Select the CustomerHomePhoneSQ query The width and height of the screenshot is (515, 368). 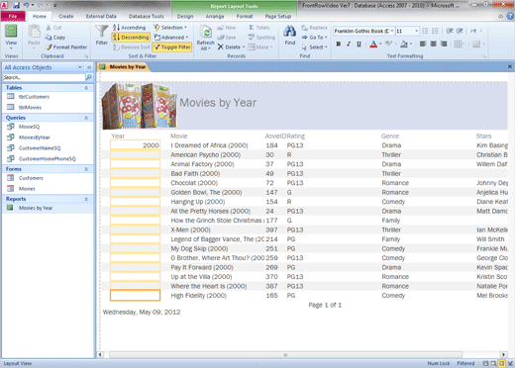(x=48, y=158)
